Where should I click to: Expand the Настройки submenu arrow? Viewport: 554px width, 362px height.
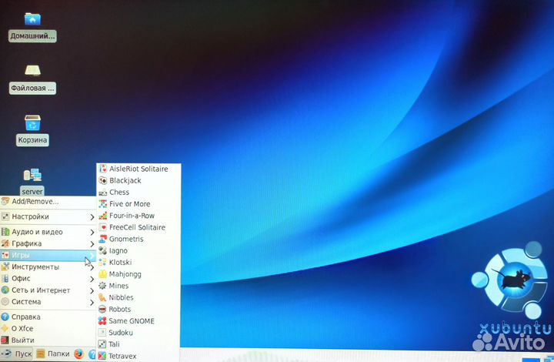pyautogui.click(x=92, y=217)
